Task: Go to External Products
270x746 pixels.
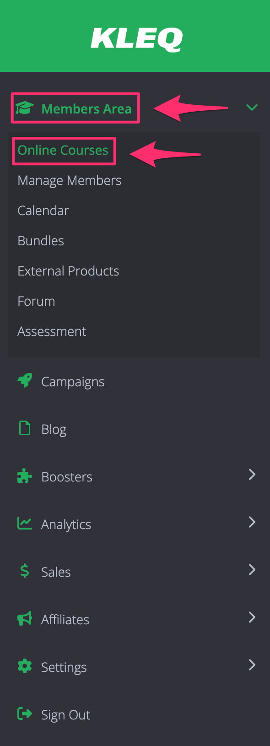Action: (68, 271)
